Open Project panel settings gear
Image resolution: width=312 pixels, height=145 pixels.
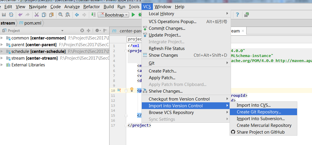tap(98, 30)
